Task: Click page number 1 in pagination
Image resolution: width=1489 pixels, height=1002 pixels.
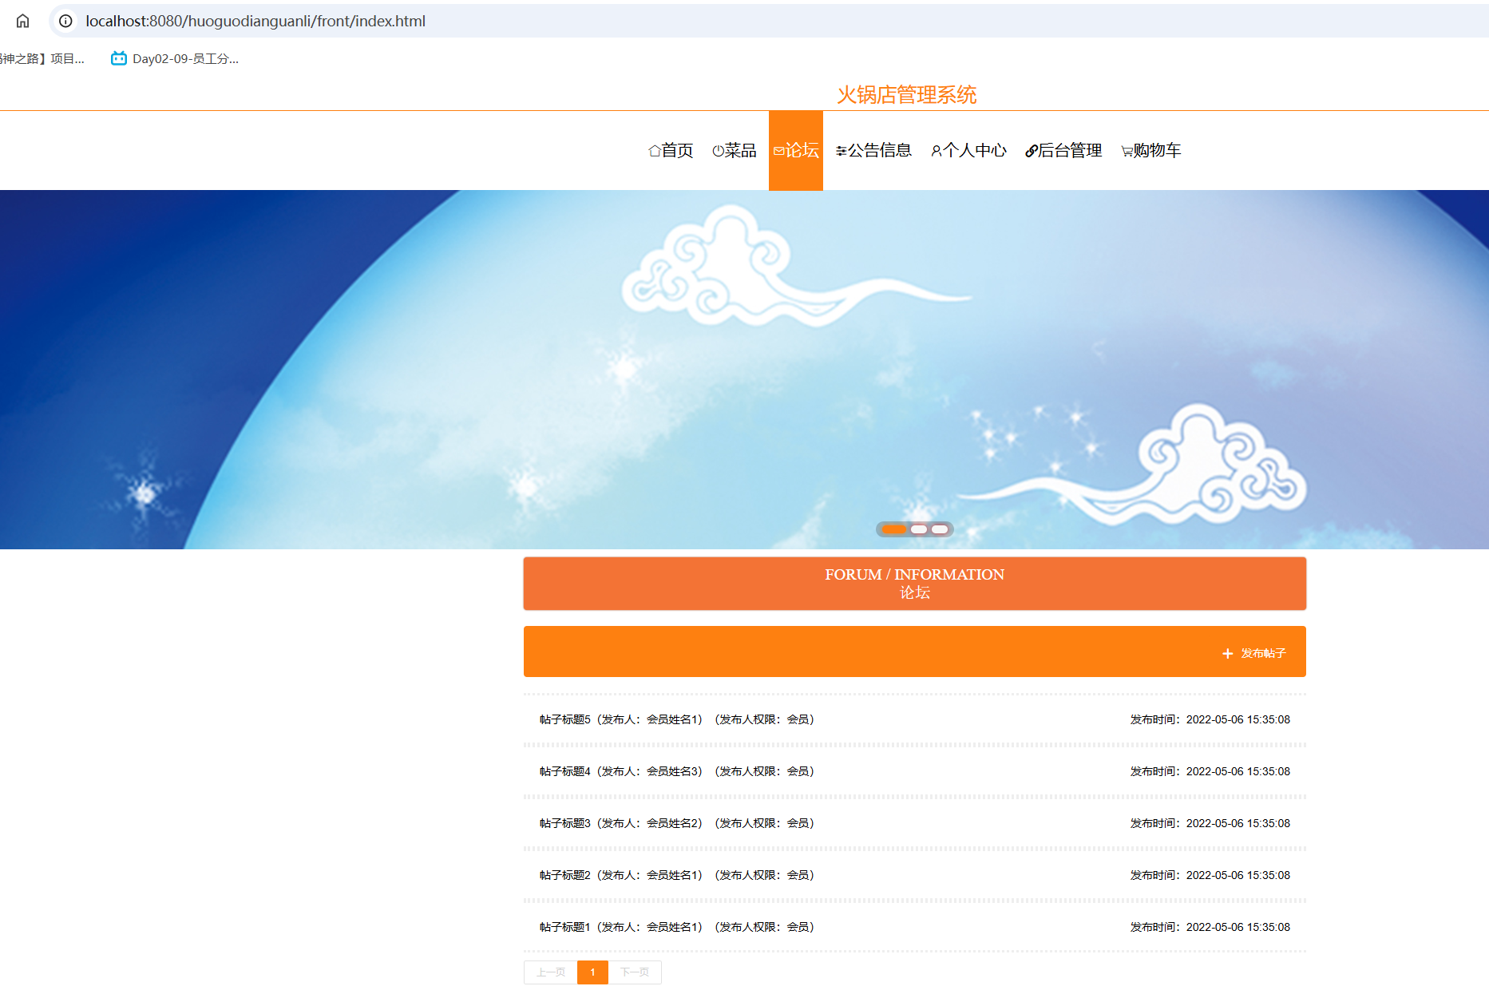Action: (592, 972)
